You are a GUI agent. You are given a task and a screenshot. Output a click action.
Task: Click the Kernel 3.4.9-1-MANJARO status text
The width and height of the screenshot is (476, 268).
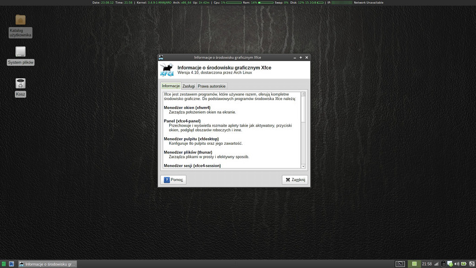pos(154,2)
